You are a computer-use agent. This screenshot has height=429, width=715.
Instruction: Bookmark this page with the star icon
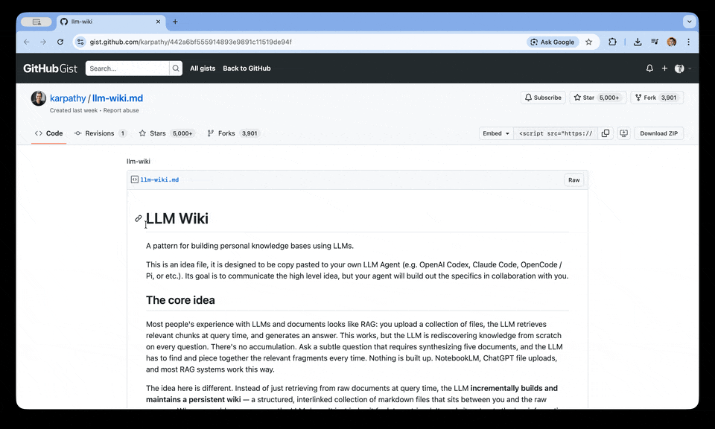point(588,42)
